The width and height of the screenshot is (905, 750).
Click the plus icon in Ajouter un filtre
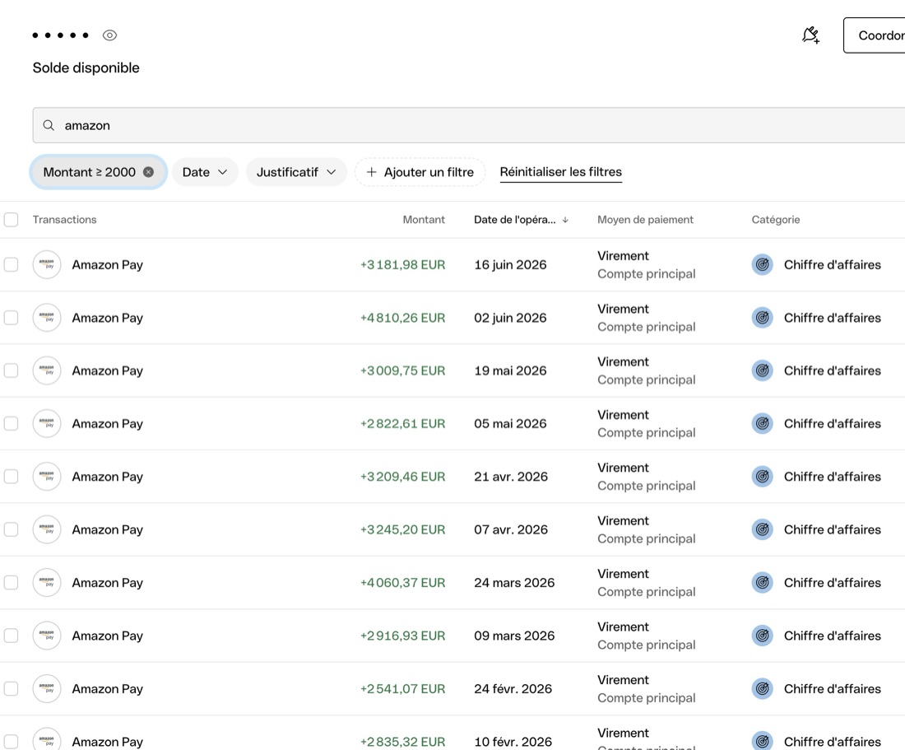[372, 172]
